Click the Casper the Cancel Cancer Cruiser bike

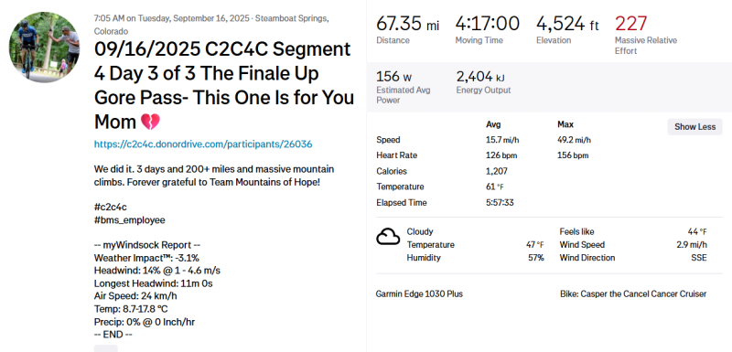(x=633, y=294)
